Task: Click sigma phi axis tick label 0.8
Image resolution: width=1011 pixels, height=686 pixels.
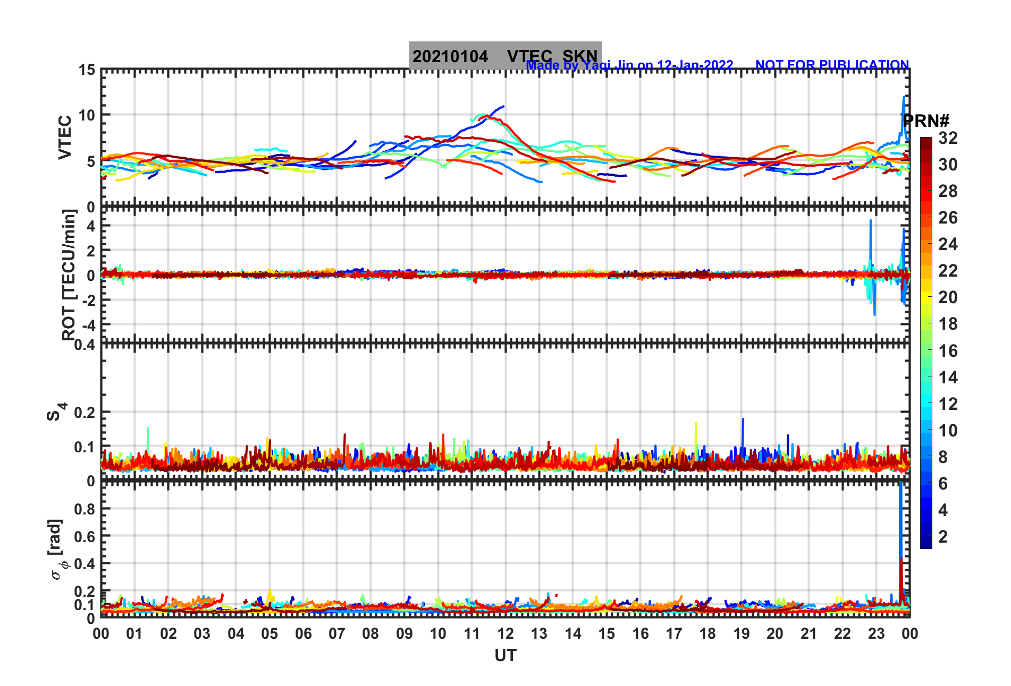Action: 85,509
